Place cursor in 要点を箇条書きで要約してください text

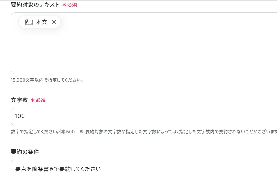[x=58, y=169]
